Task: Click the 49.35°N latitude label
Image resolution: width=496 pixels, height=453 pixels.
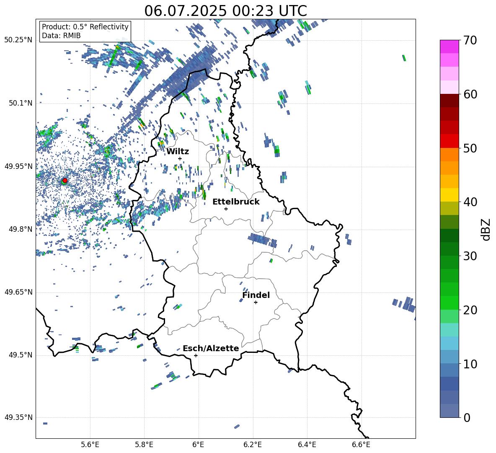Action: (18, 417)
